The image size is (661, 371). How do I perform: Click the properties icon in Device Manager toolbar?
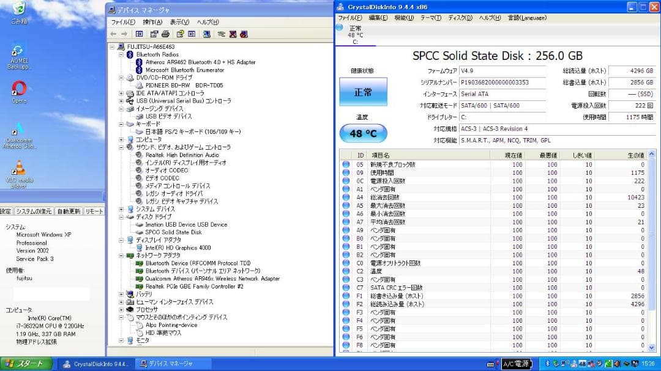153,34
